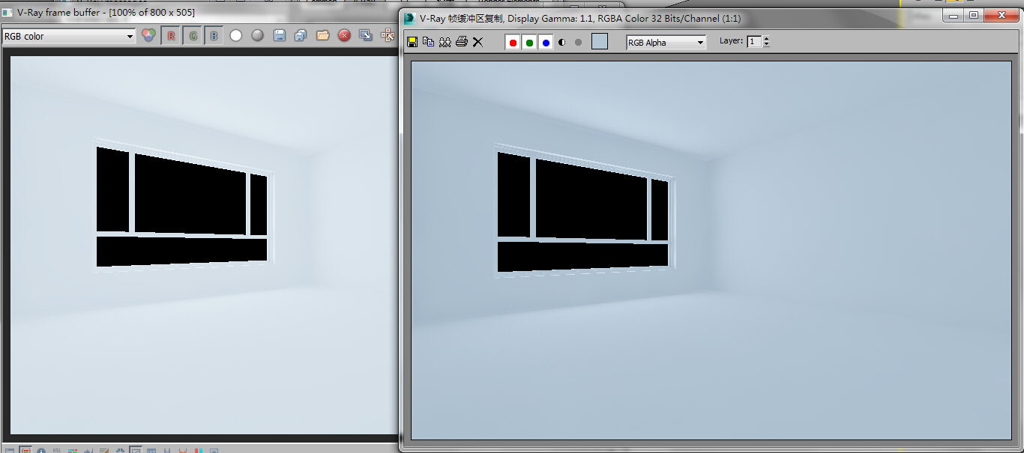The image size is (1024, 453).
Task: Switch to alpha channel with white circle
Action: (235, 35)
